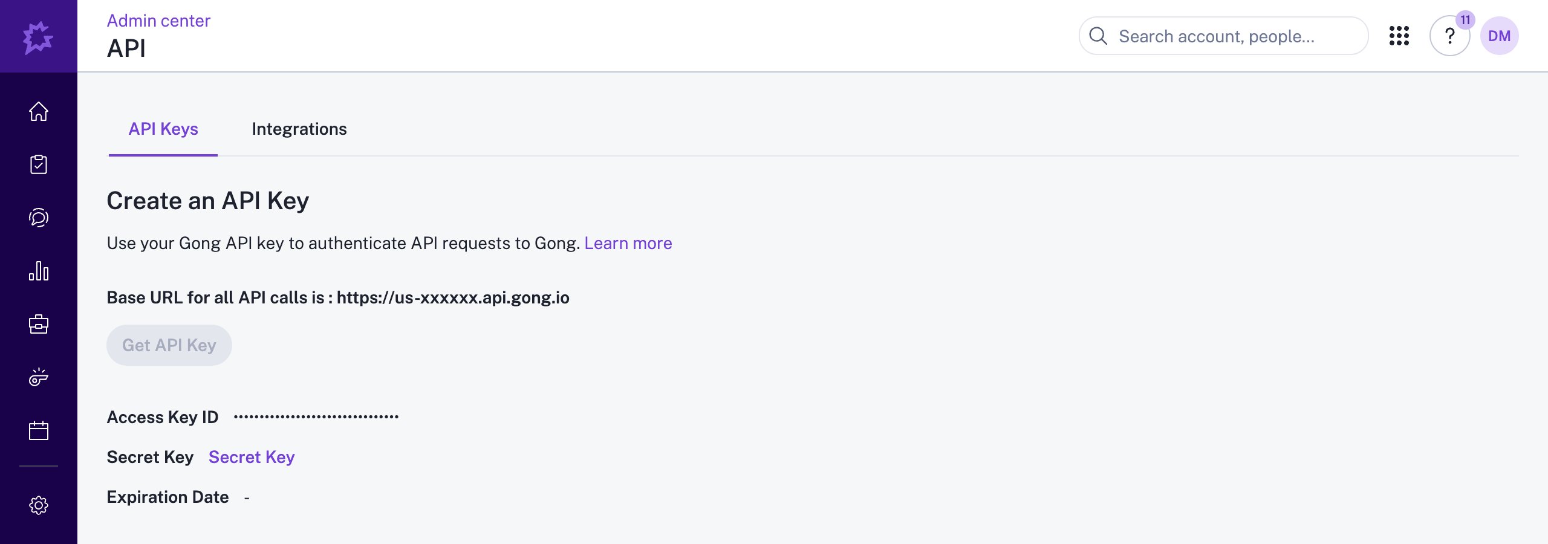
Task: Click the Get API Key button
Action: pyautogui.click(x=169, y=345)
